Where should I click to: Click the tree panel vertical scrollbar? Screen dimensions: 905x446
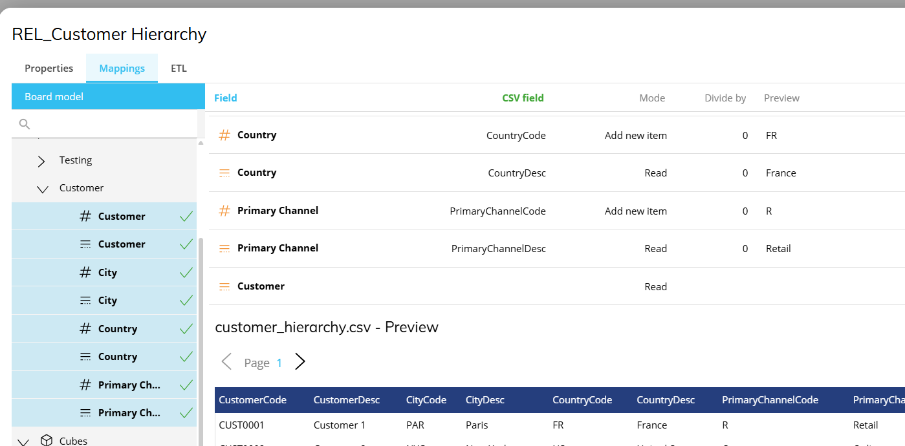[201, 343]
